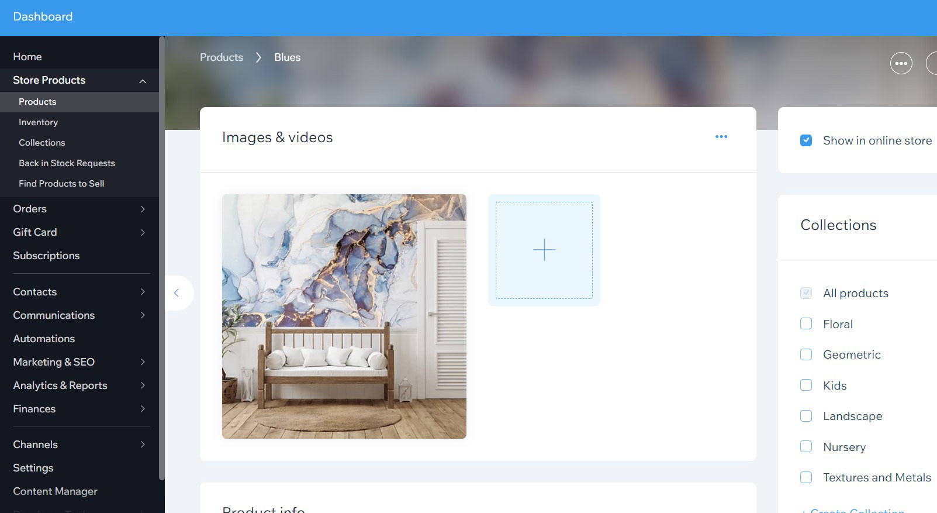Go back via the Products breadcrumb link
The height and width of the screenshot is (513, 937).
[222, 57]
